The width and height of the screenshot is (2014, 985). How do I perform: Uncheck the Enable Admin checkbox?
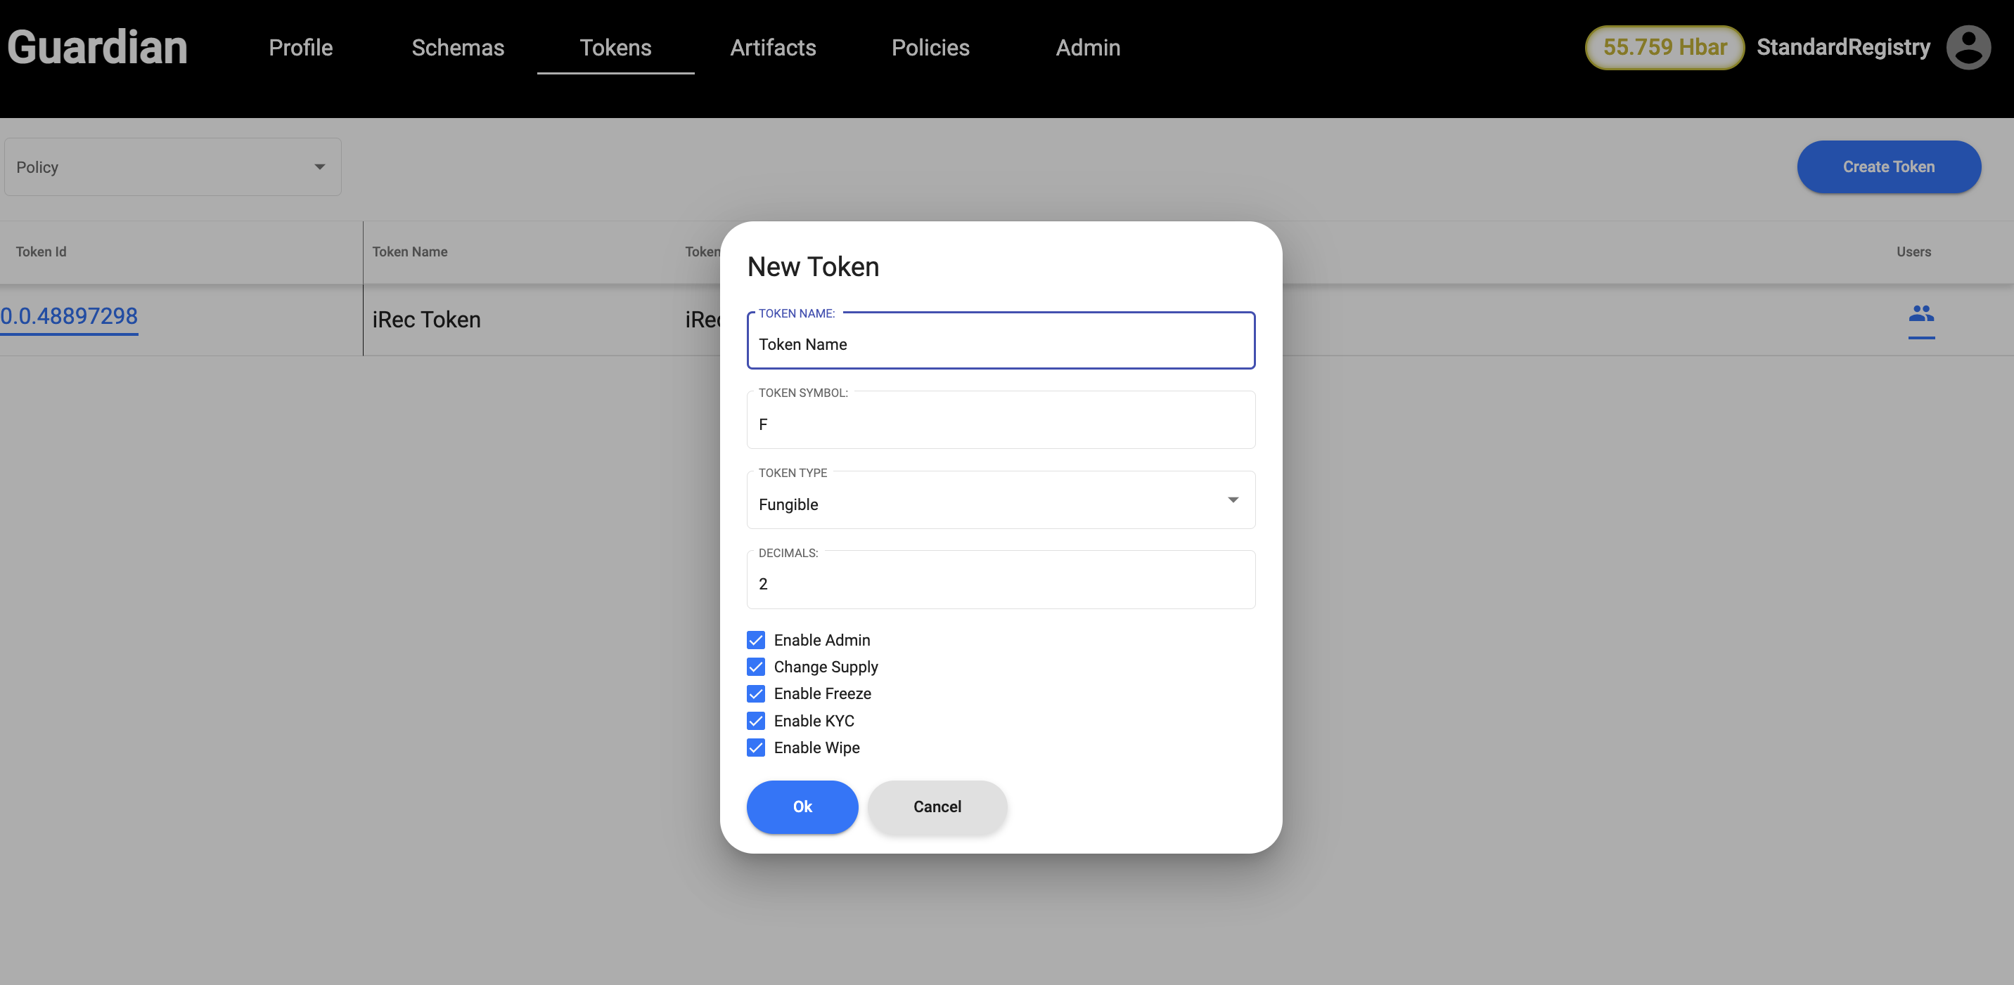point(755,640)
